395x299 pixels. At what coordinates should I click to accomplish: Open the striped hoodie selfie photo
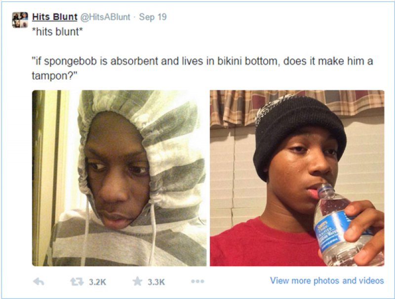point(119,178)
